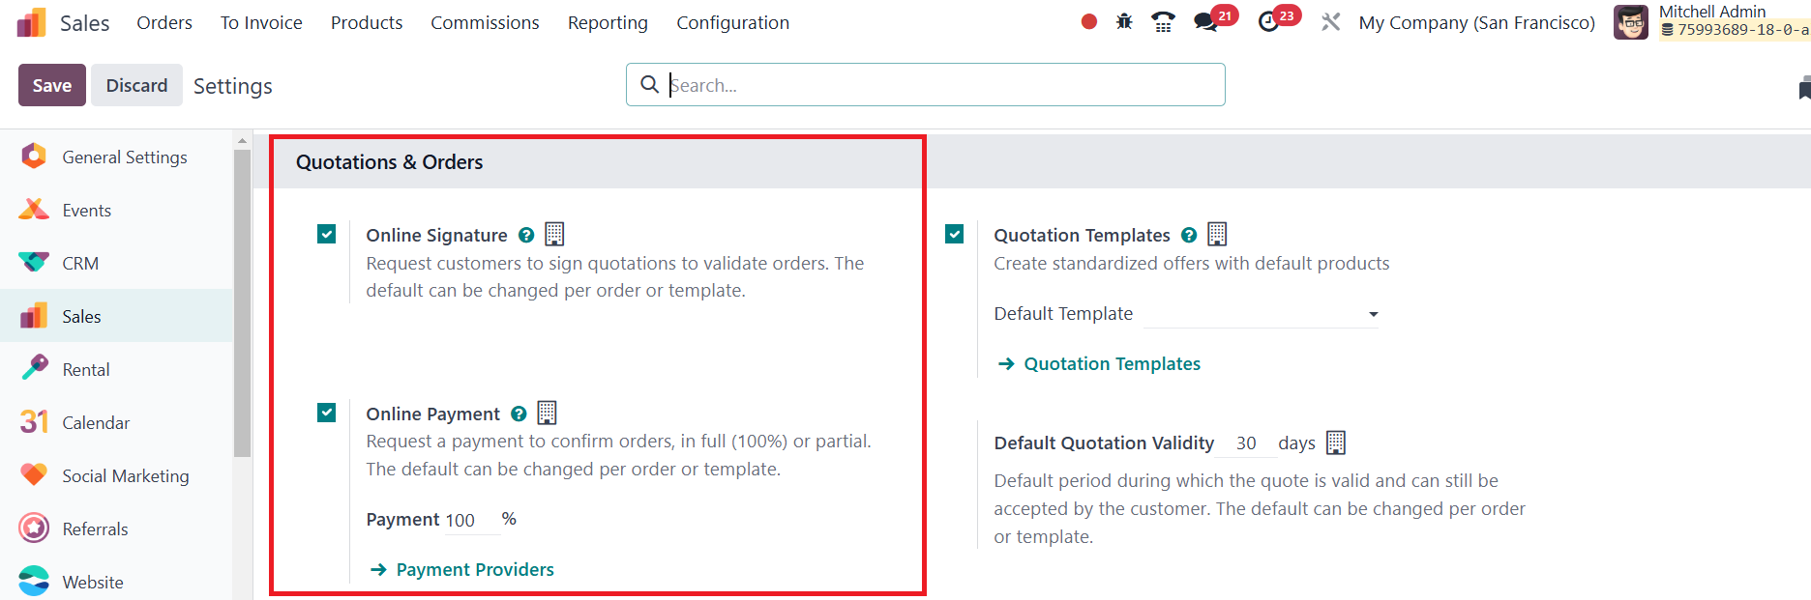
Task: Open the VoIP phone icon
Action: point(1163,21)
